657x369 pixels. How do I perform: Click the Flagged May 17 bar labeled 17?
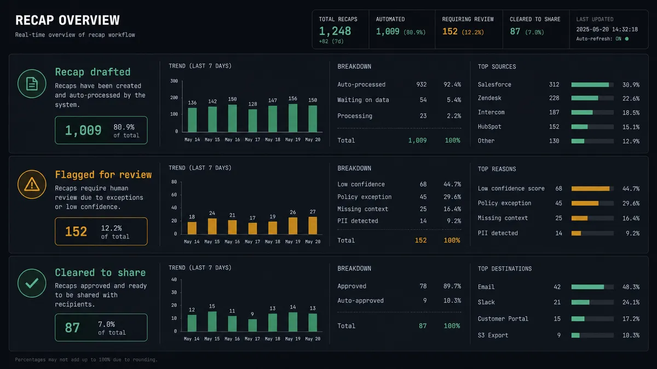(252, 229)
